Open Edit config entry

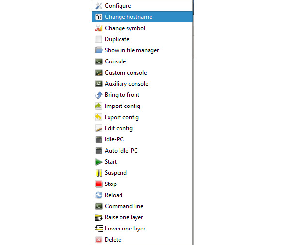142,128
